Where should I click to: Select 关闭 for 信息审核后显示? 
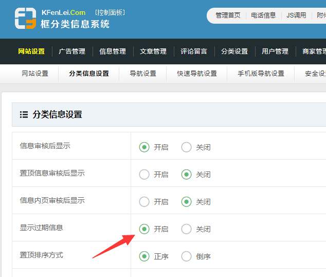pyautogui.click(x=186, y=147)
